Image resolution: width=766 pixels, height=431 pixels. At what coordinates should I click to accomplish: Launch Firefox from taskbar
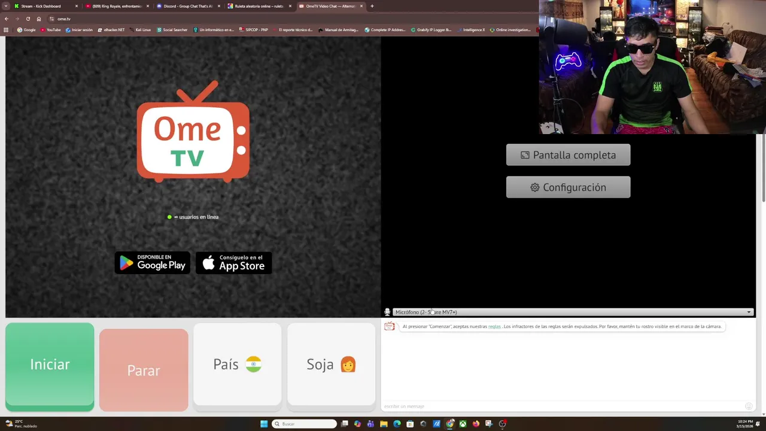(x=476, y=424)
